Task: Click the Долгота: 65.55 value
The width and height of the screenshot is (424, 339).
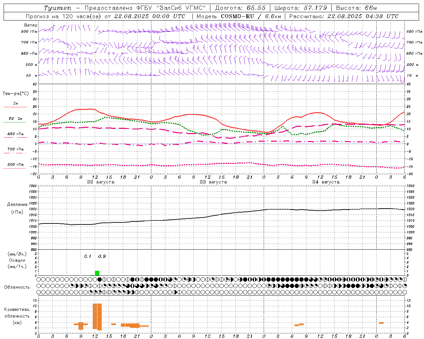Action: tap(240, 8)
